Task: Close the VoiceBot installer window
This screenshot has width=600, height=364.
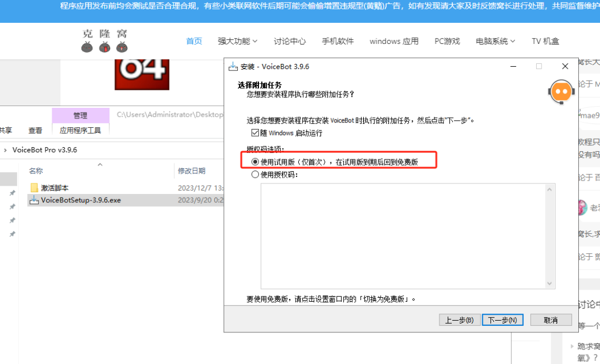Action: [x=565, y=66]
